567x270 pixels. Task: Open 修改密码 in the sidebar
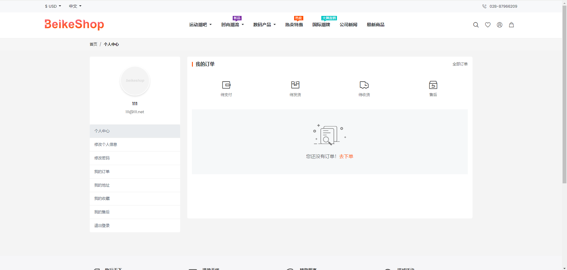pyautogui.click(x=102, y=158)
